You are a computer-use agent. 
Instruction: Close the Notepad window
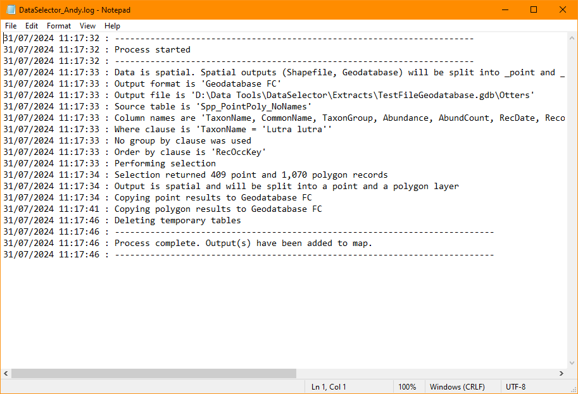(563, 9)
